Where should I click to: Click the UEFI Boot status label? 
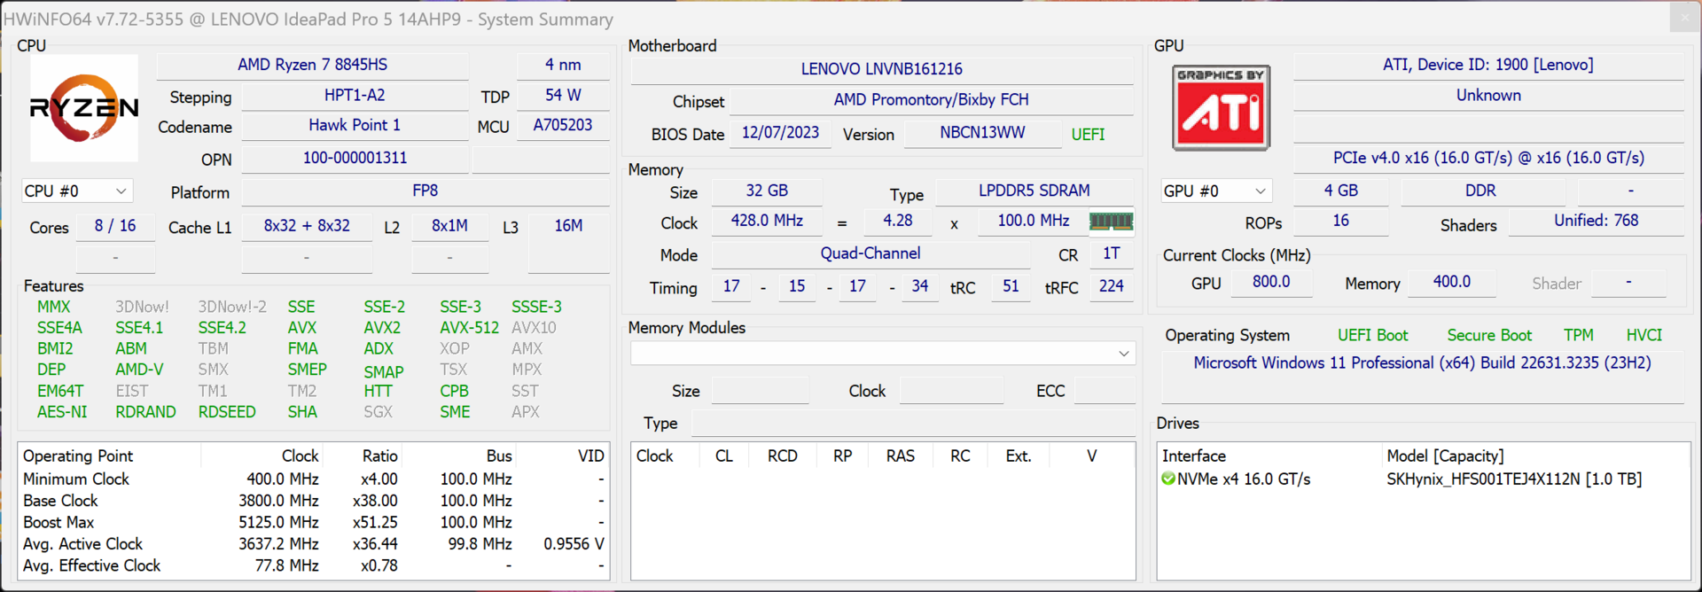1372,335
